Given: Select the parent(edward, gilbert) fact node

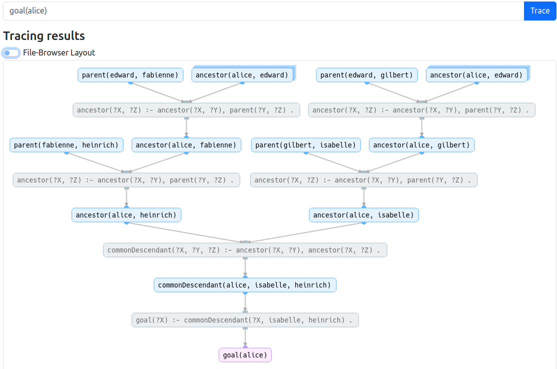Looking at the screenshot, I should tap(367, 75).
